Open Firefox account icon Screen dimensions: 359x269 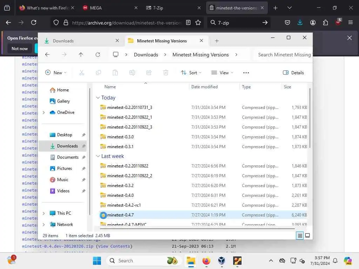tap(313, 22)
